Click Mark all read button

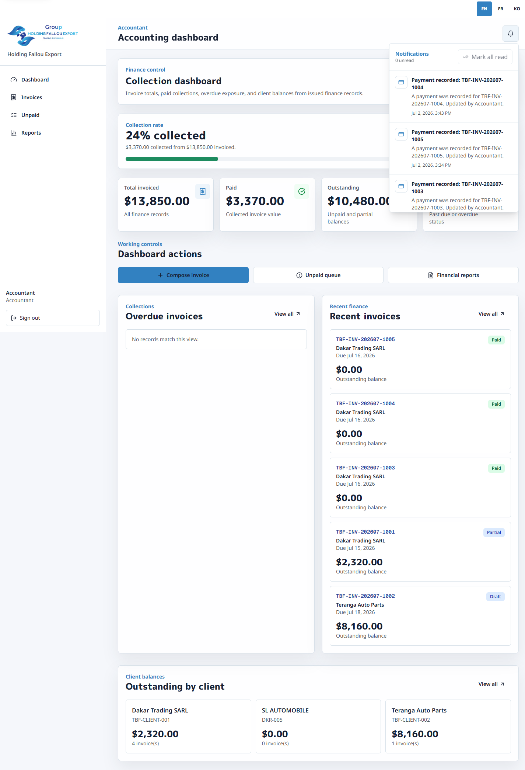[485, 57]
